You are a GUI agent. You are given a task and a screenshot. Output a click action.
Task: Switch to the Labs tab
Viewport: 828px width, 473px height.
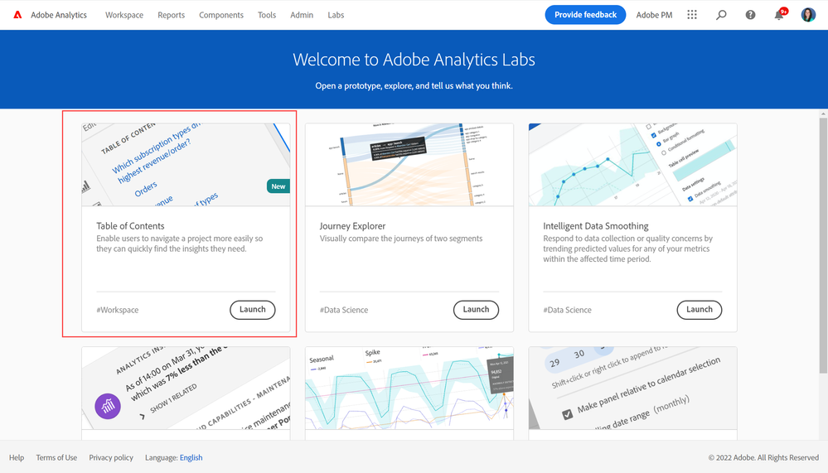pyautogui.click(x=336, y=15)
